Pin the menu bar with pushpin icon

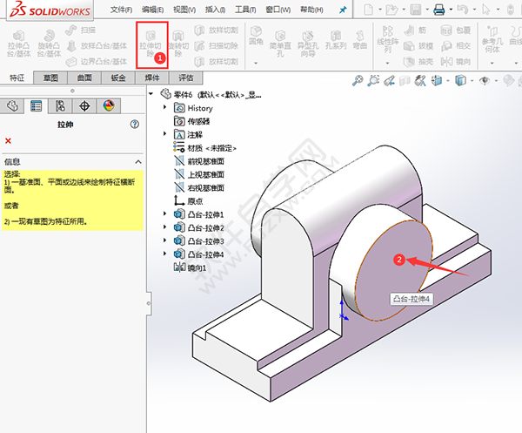click(x=342, y=10)
